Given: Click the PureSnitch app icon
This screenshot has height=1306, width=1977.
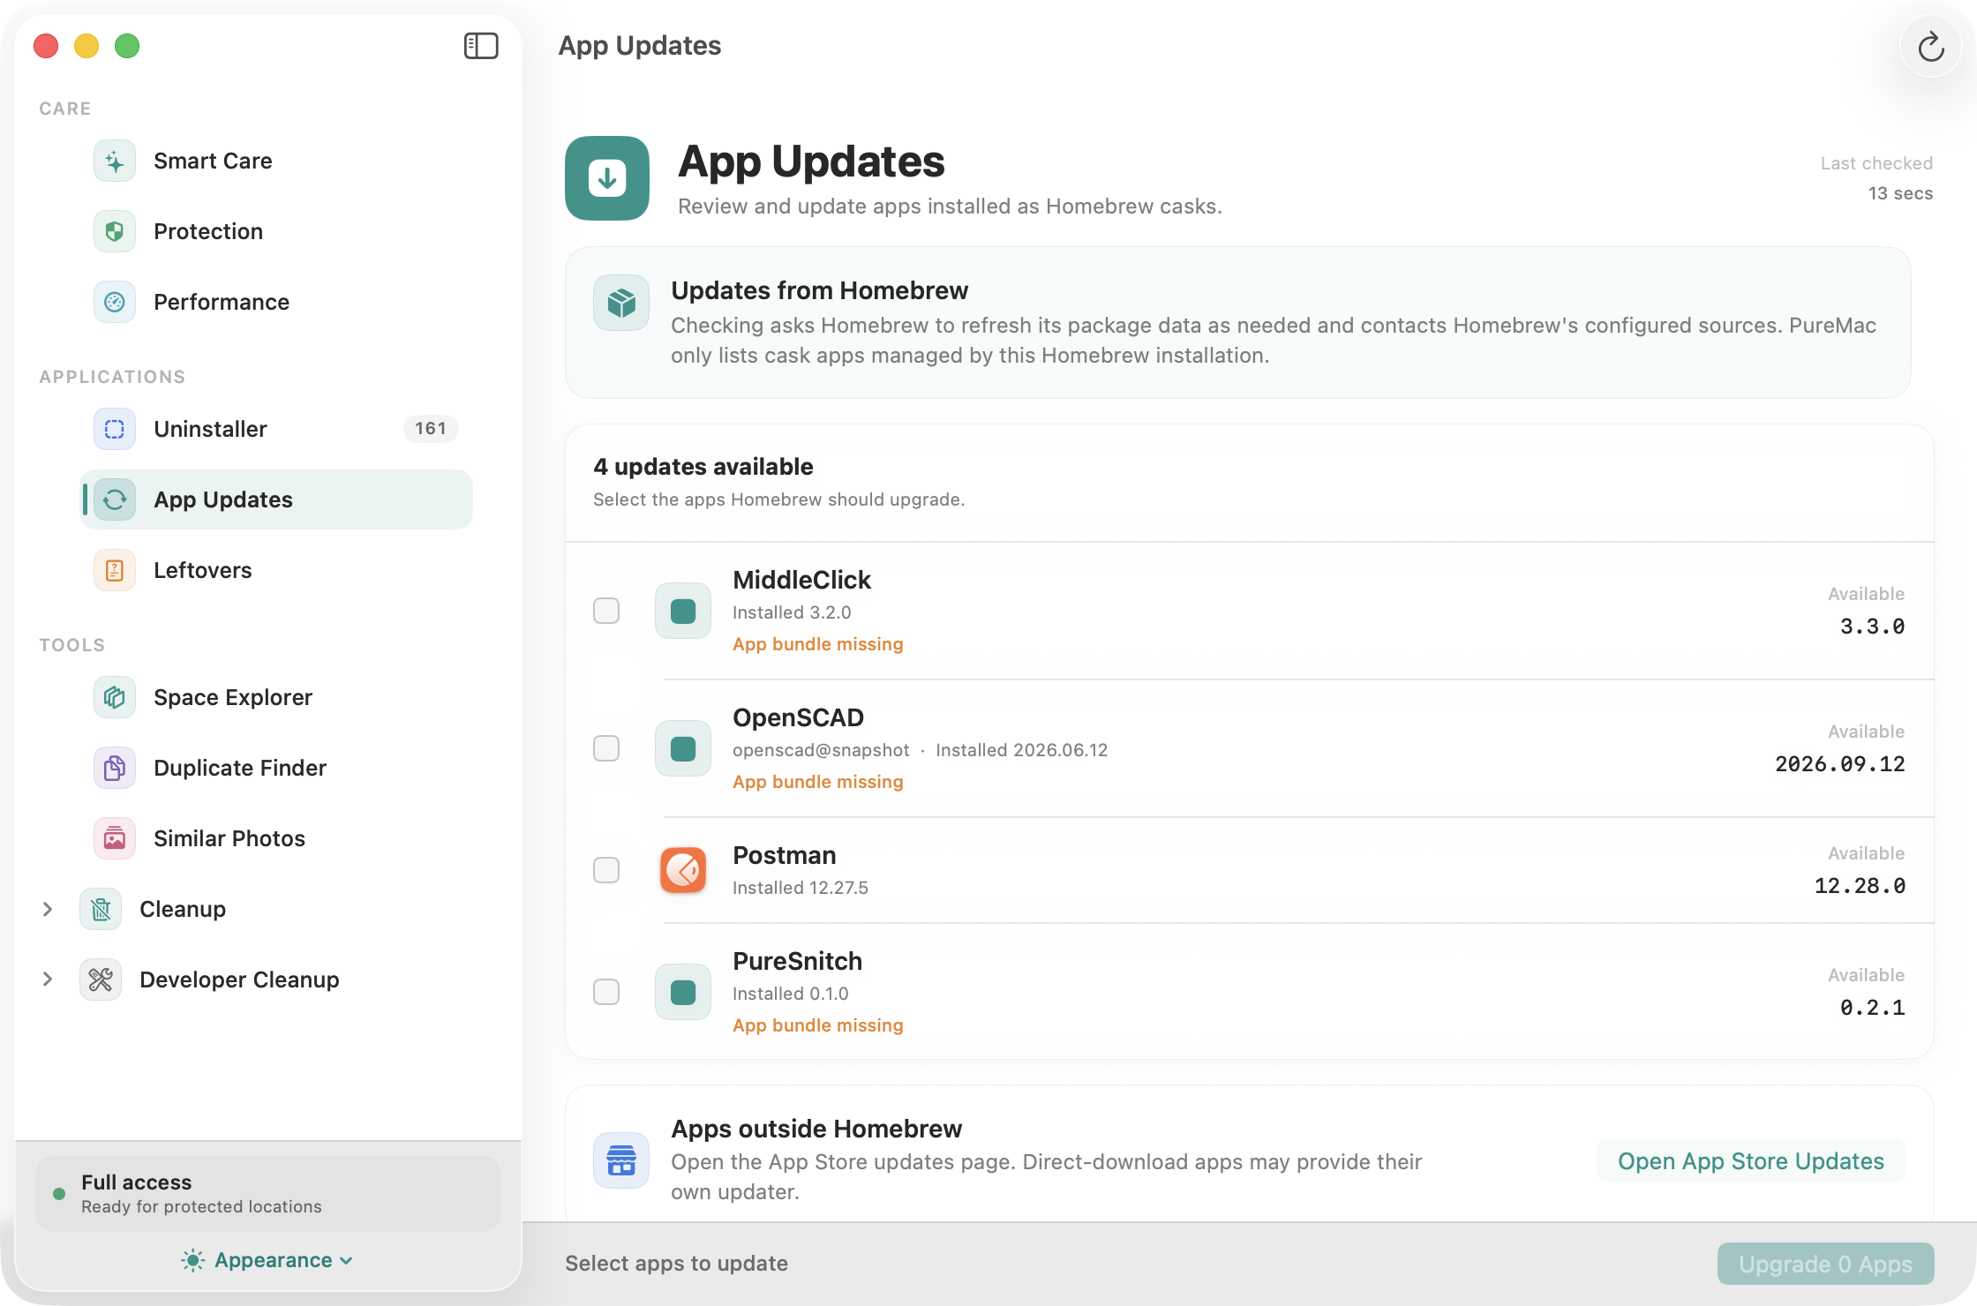Looking at the screenshot, I should (x=683, y=992).
